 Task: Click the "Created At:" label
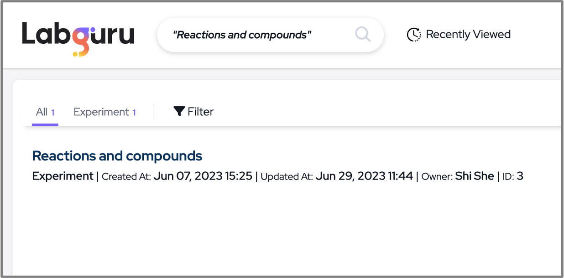pyautogui.click(x=126, y=176)
